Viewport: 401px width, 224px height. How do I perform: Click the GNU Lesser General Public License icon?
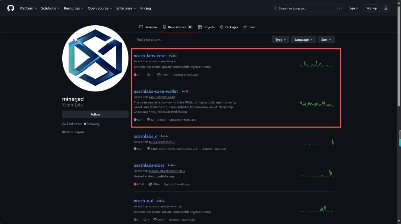click(148, 149)
